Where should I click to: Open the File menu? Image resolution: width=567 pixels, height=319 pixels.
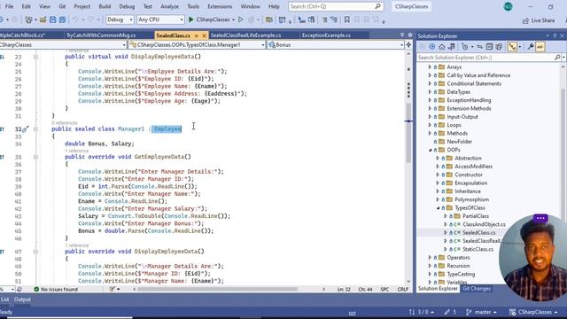point(10,6)
